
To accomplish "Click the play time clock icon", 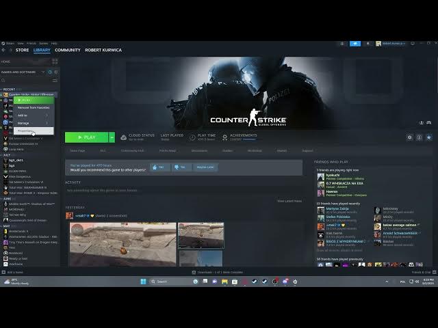I will (192, 137).
